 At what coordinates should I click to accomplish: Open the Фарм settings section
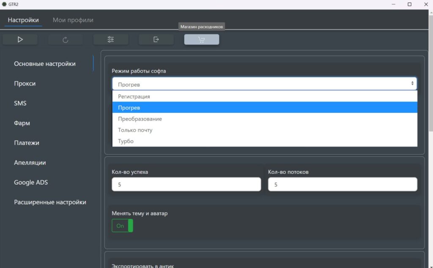[22, 123]
